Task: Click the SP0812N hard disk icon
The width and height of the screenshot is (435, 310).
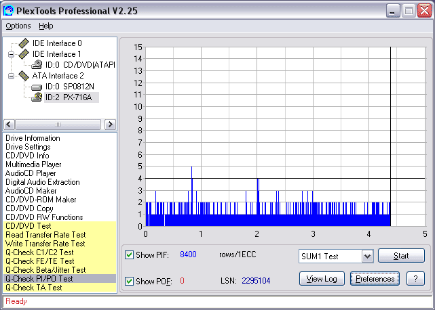Action: tap(37, 87)
